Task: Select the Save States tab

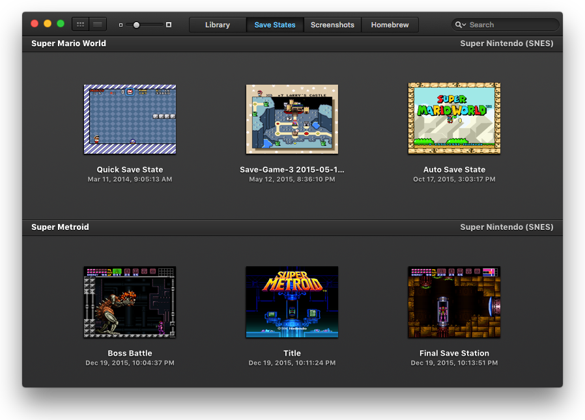Action: 274,25
